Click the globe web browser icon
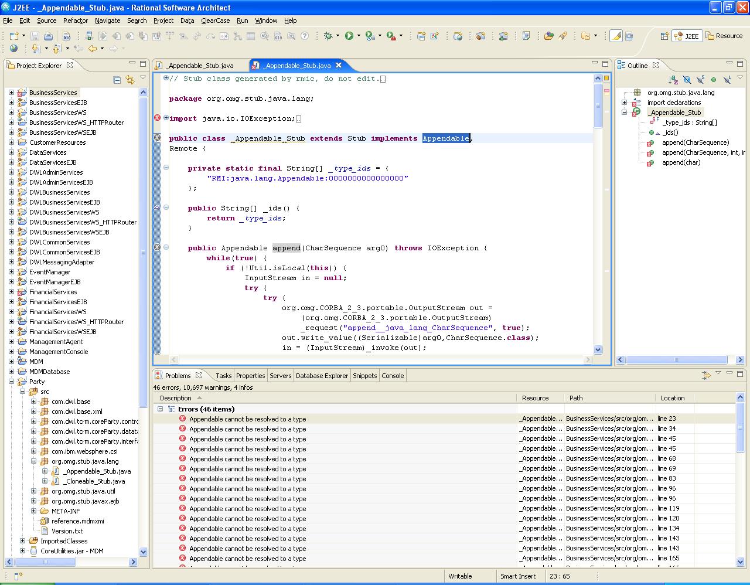Viewport: 750px width, 585px height. 13,49
